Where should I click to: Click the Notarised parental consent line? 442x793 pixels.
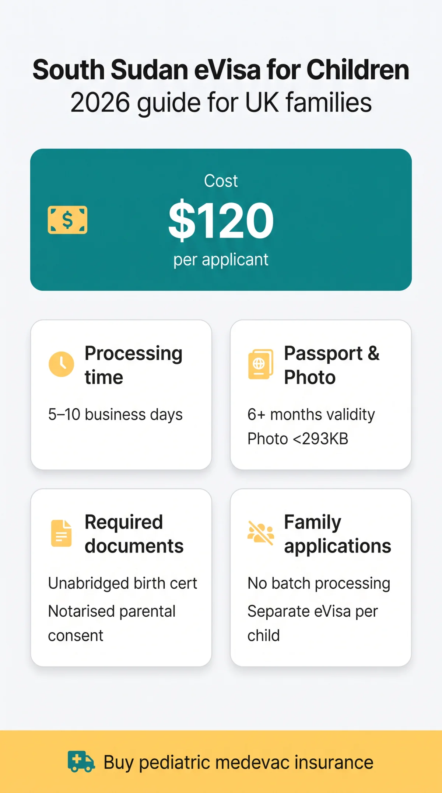click(x=112, y=623)
